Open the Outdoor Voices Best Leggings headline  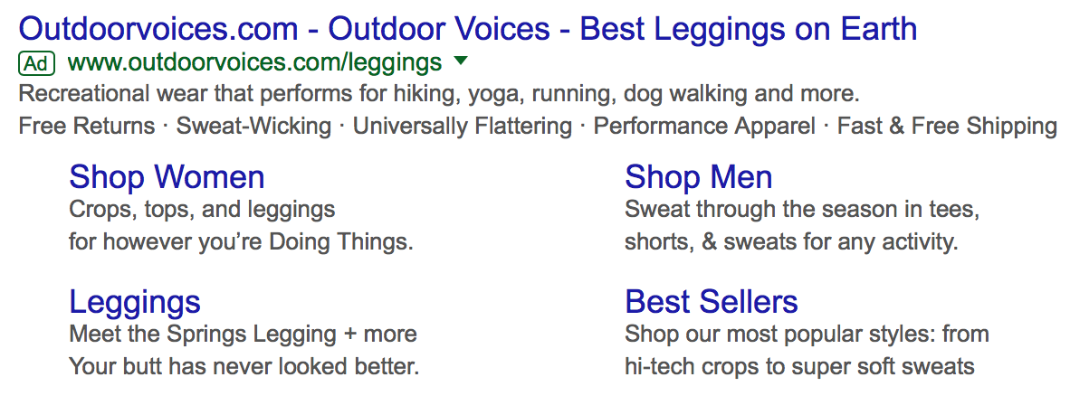pos(468,29)
